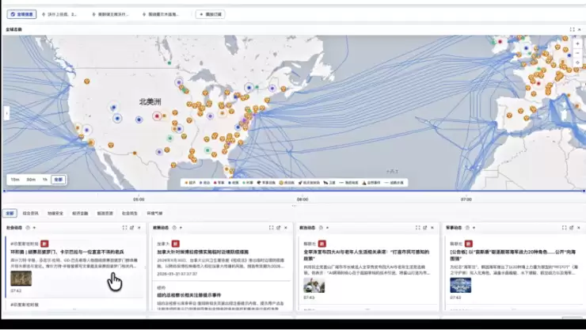Click the plus add-subscription button

tap(211, 14)
